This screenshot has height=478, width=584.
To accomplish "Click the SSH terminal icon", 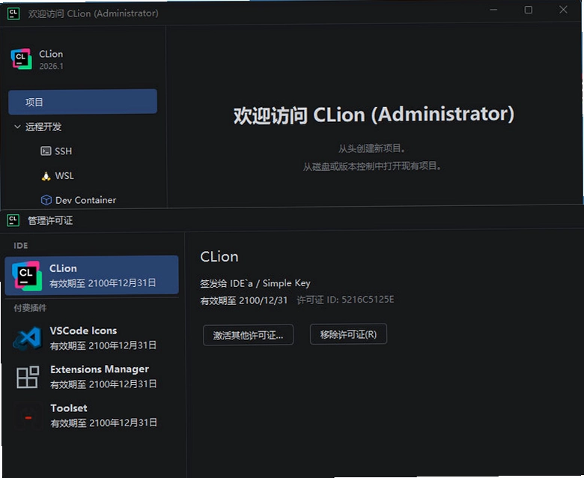I will [x=46, y=151].
